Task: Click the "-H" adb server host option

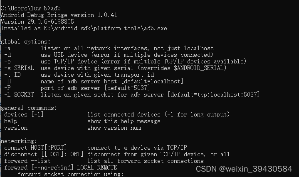Action: point(7,81)
